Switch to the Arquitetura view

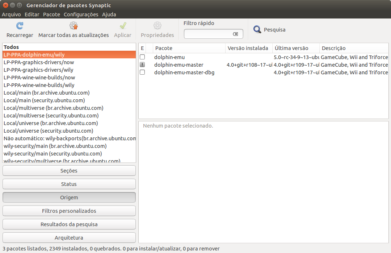click(x=69, y=237)
